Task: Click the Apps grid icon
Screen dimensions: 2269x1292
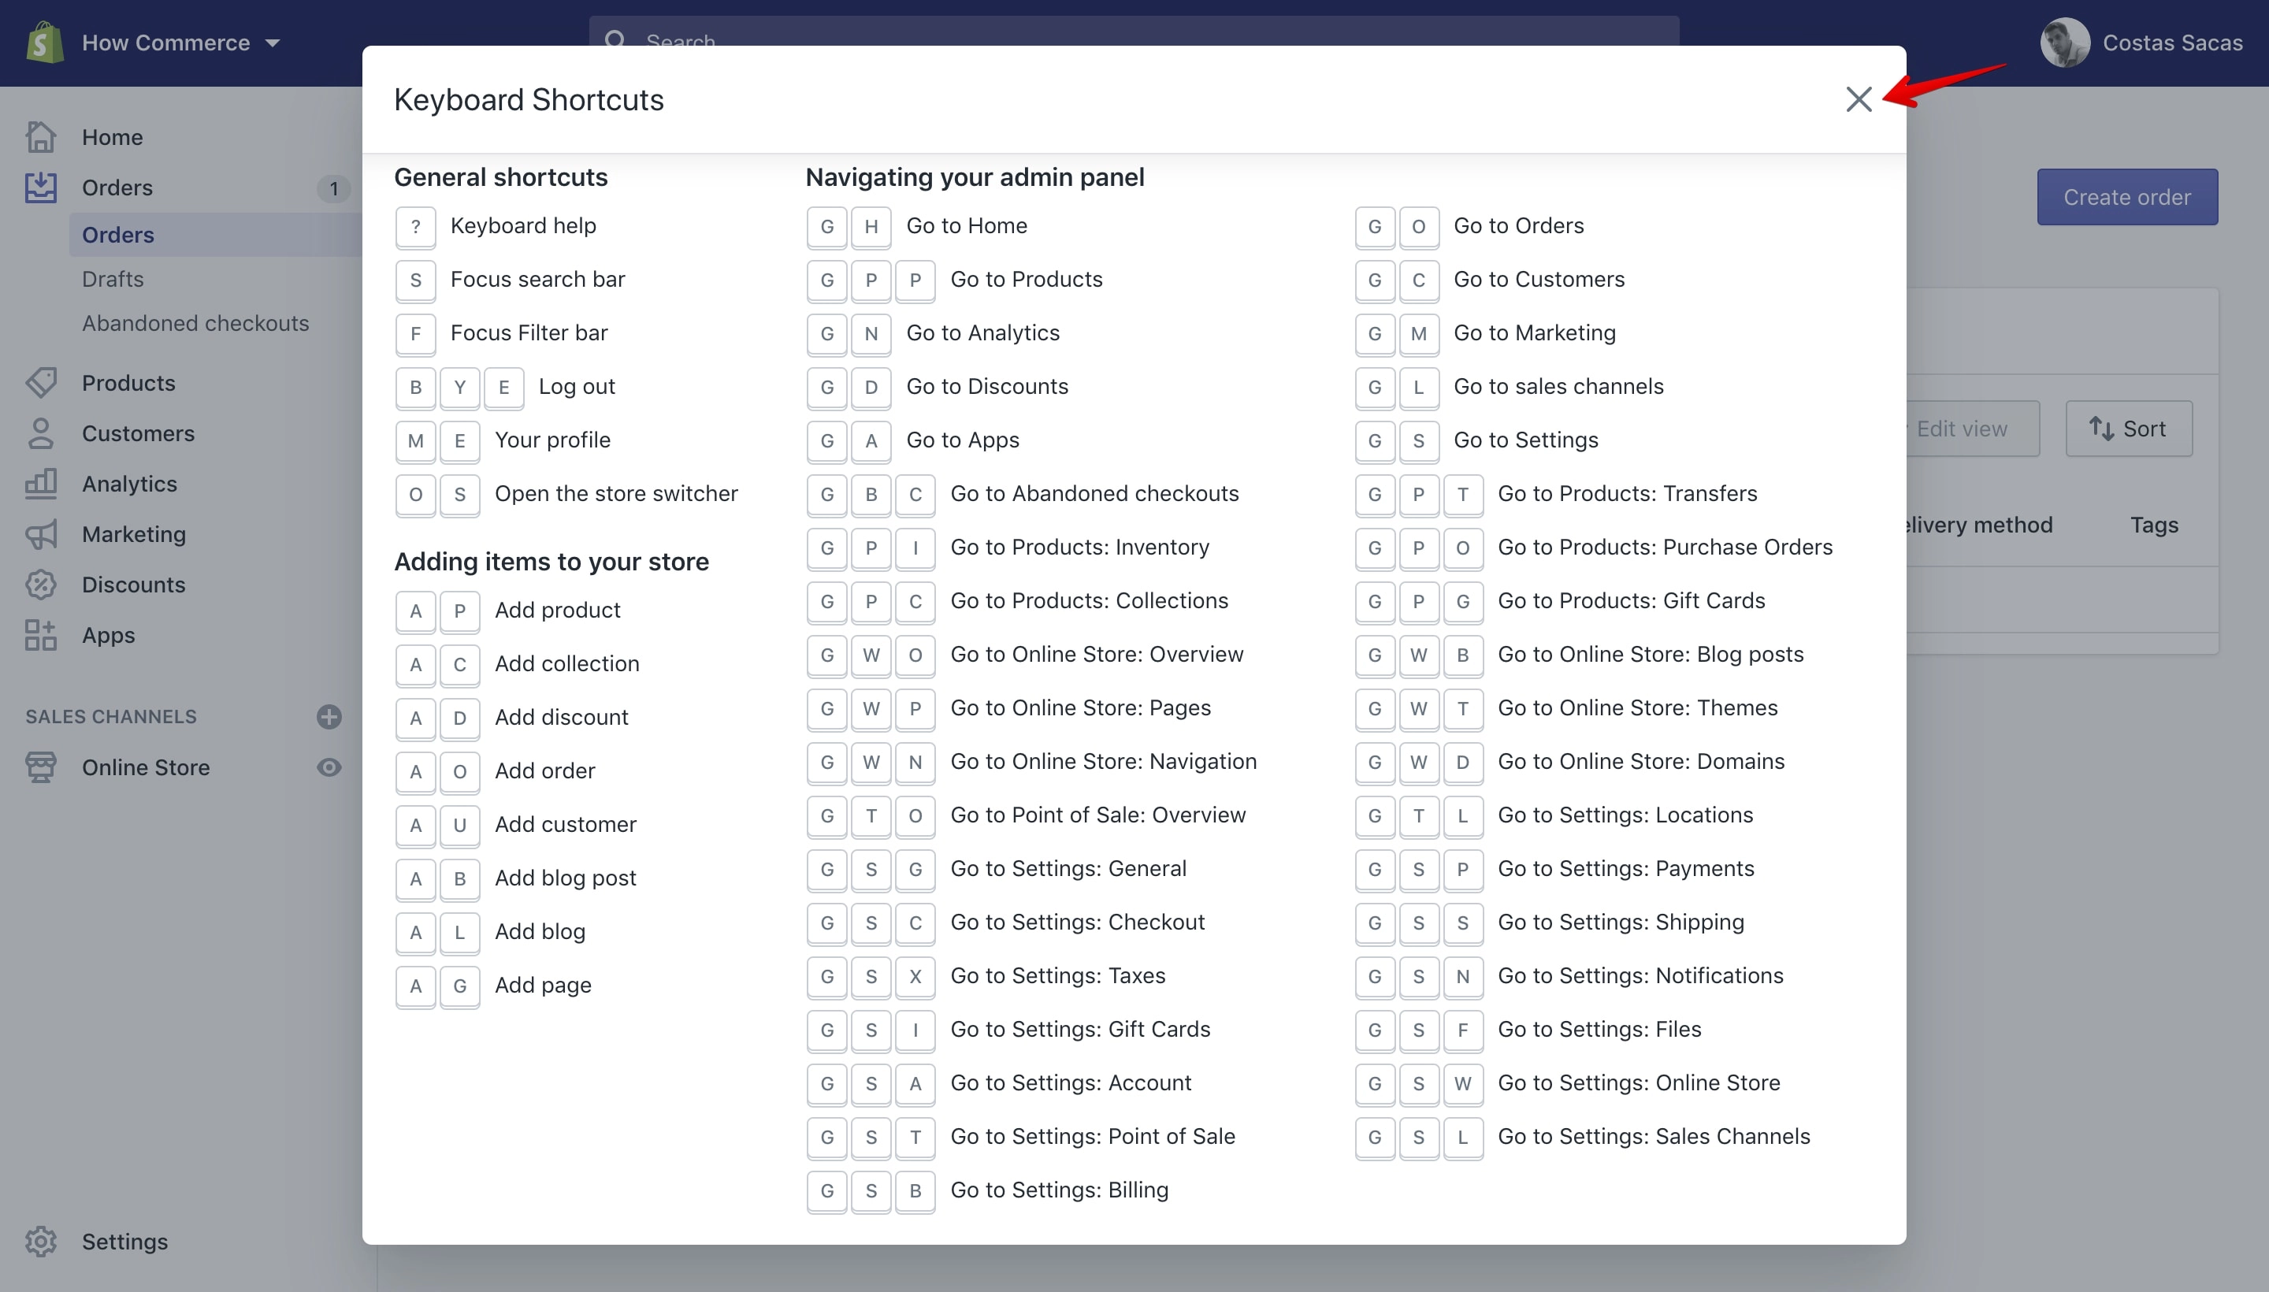Action: (41, 635)
